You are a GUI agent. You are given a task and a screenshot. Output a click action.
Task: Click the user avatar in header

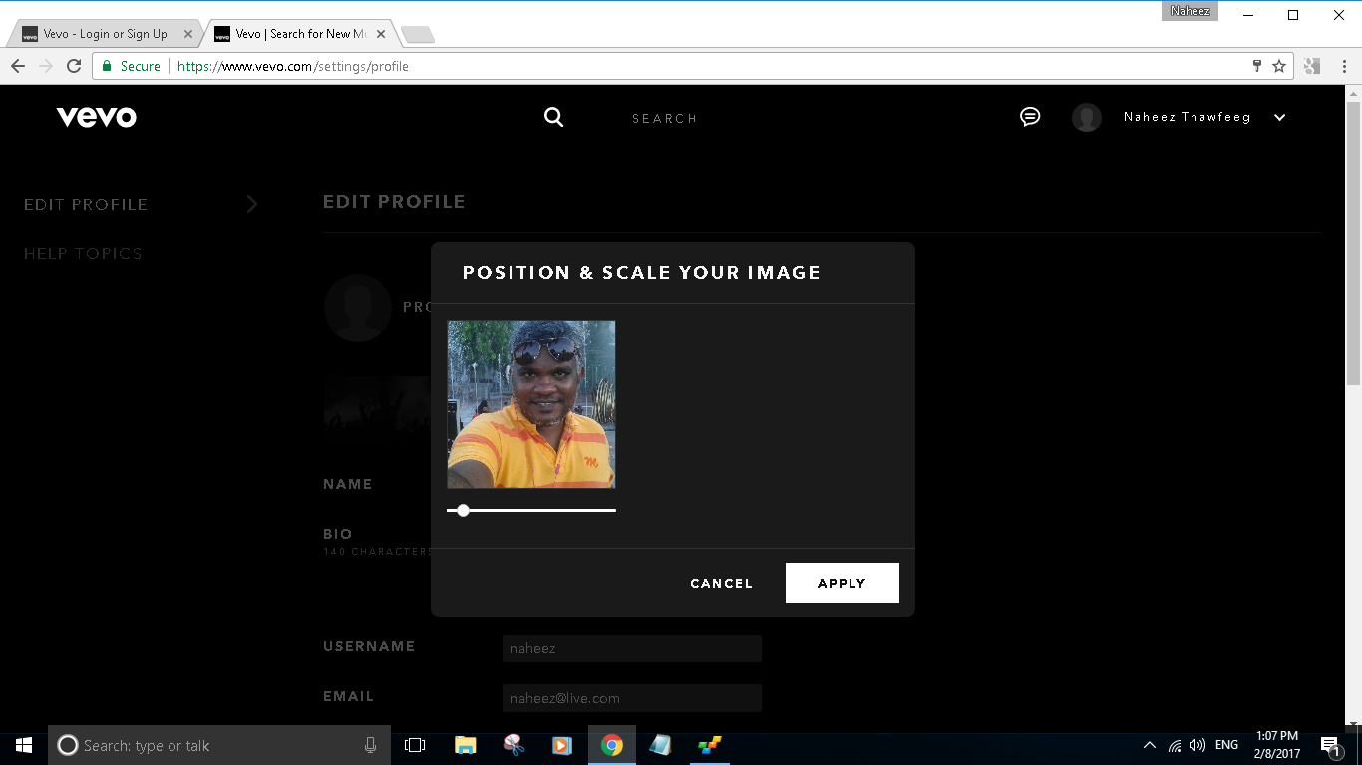point(1087,118)
